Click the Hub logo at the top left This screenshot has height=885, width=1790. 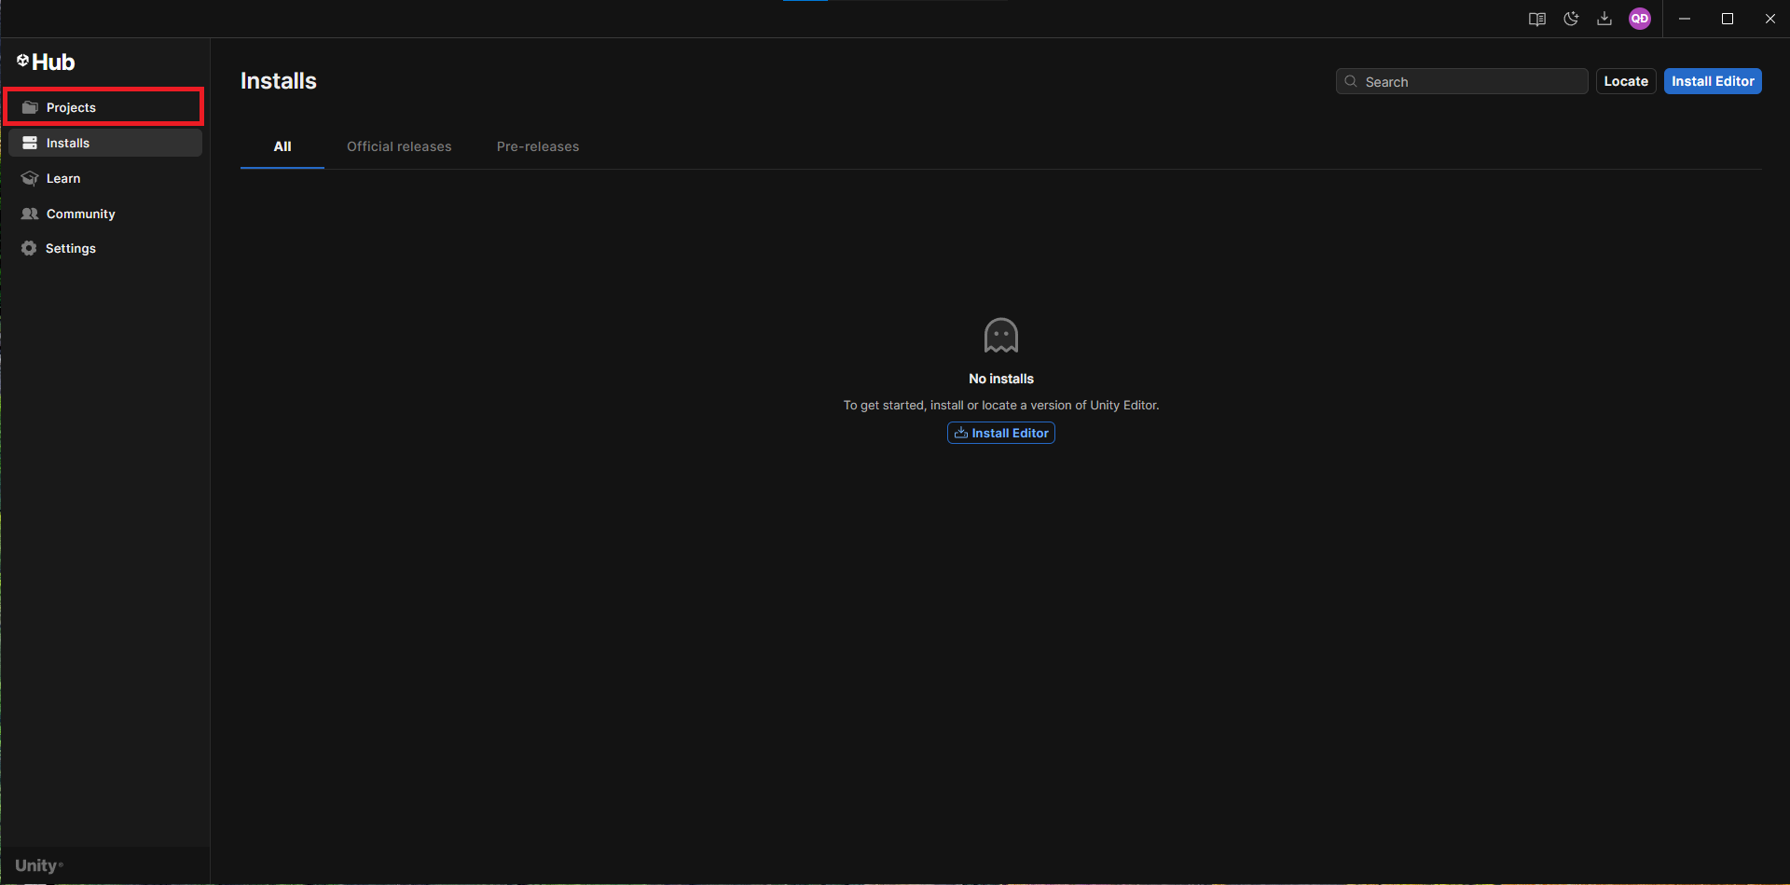point(46,62)
